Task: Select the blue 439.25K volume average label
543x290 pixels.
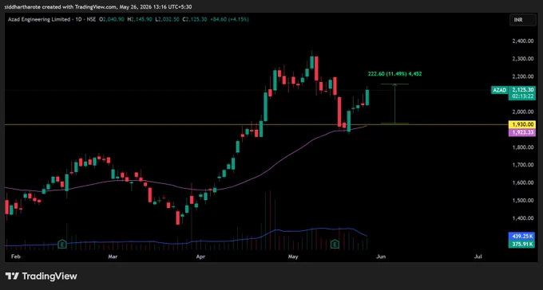Action: [522, 237]
